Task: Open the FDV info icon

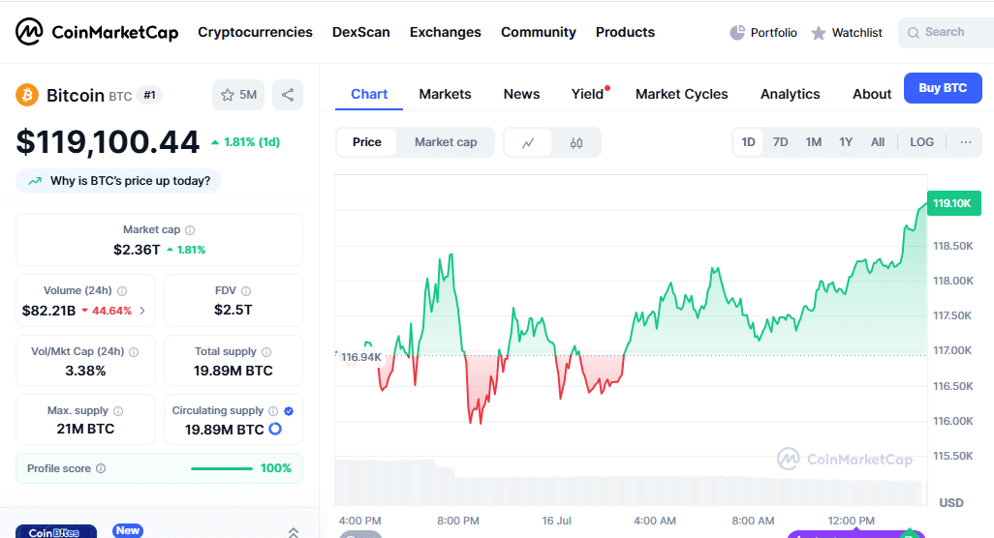Action: tap(246, 290)
